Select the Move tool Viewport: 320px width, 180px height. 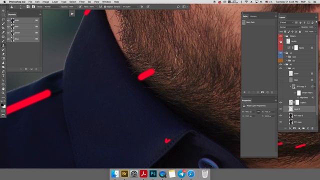point(3,10)
